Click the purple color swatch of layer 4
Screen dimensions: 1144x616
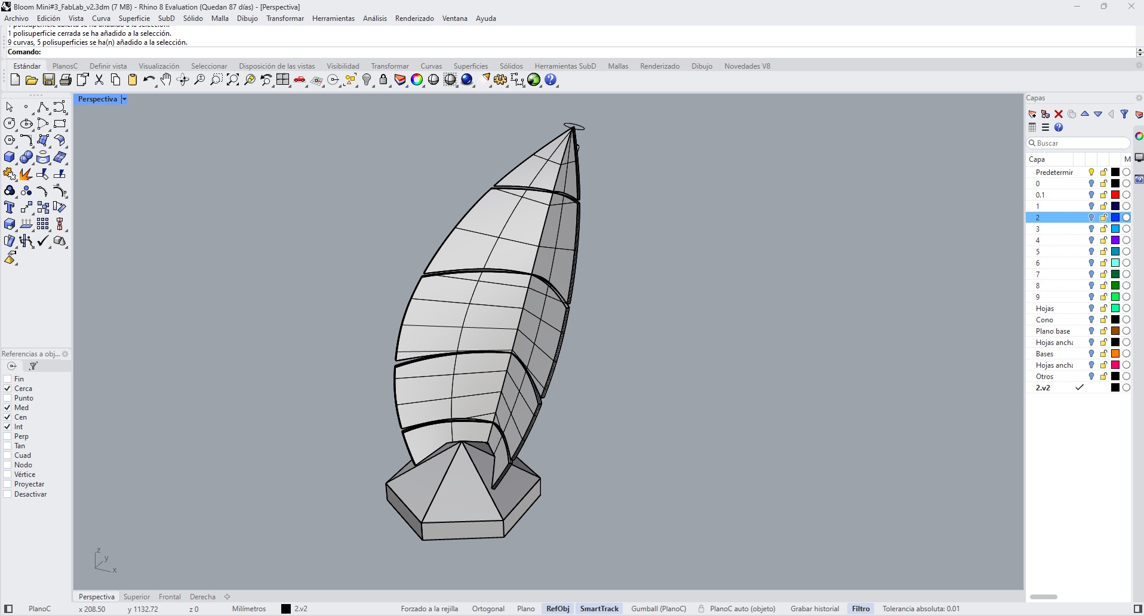click(1115, 241)
